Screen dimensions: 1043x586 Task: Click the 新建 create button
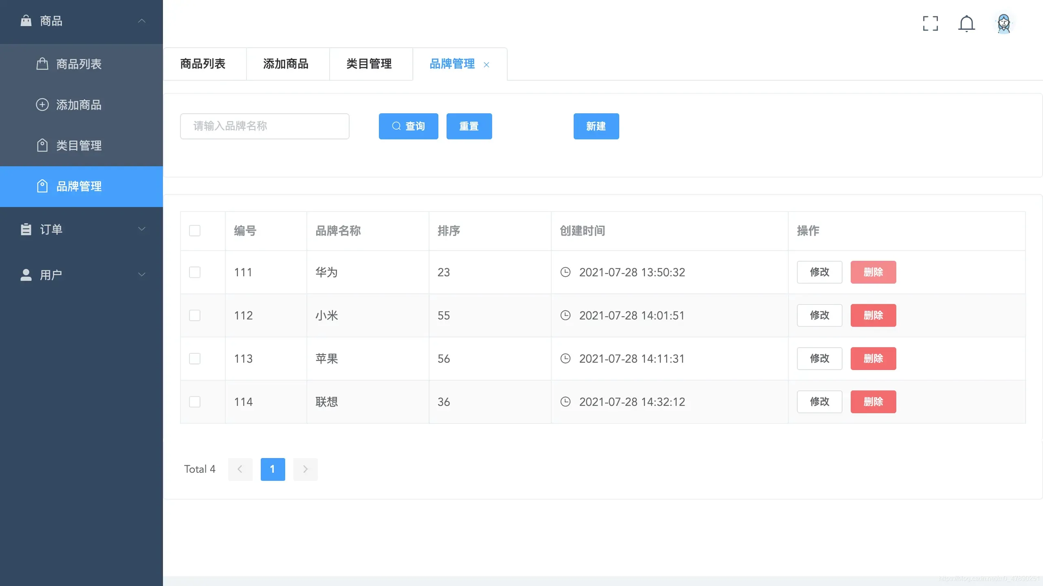pyautogui.click(x=596, y=126)
